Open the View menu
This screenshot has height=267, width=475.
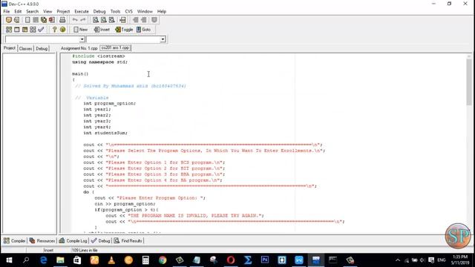click(47, 12)
